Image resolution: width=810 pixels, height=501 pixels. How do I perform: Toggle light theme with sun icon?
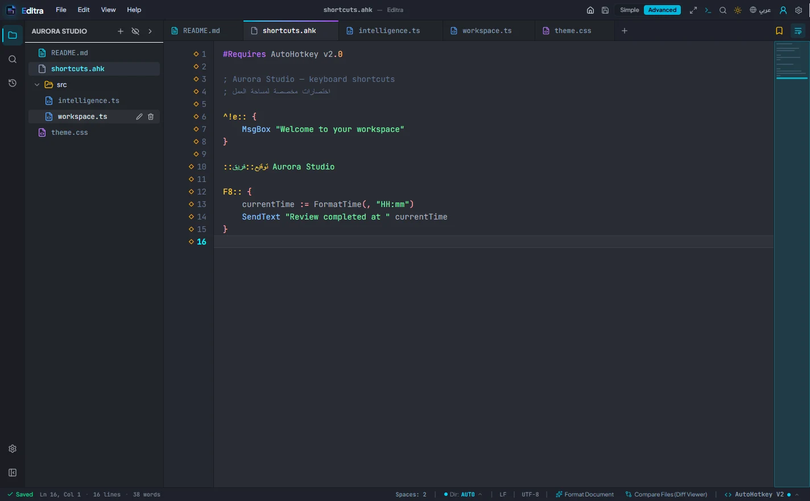point(738,10)
